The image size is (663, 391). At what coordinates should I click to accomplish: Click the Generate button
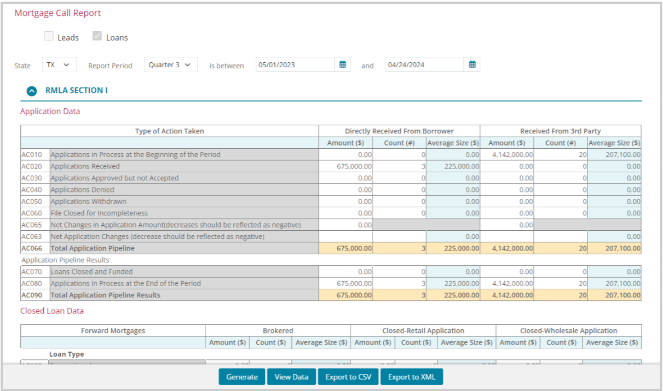pos(241,377)
